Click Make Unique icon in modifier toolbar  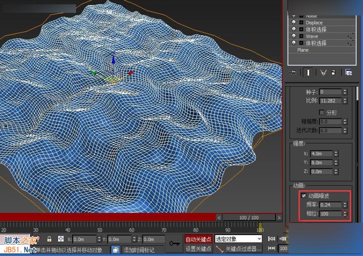coord(324,72)
